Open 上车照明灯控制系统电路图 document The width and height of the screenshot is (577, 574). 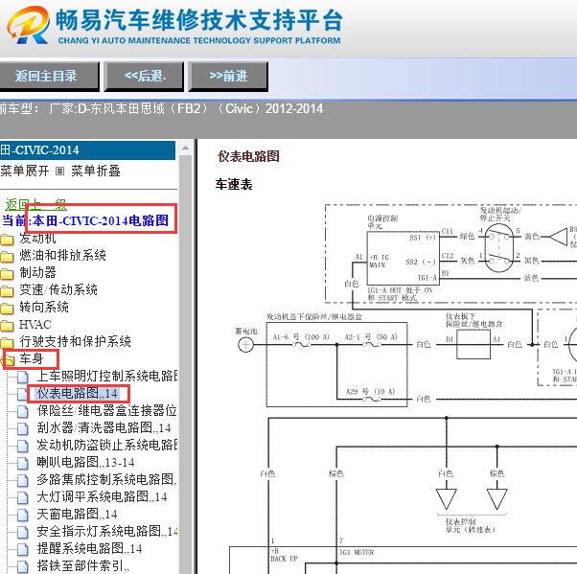click(x=107, y=376)
